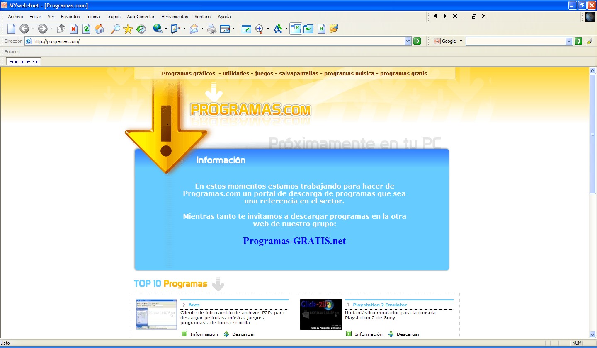Click Descargar link under Playstation 2 Emulator
The height and width of the screenshot is (348, 597).
(x=408, y=334)
